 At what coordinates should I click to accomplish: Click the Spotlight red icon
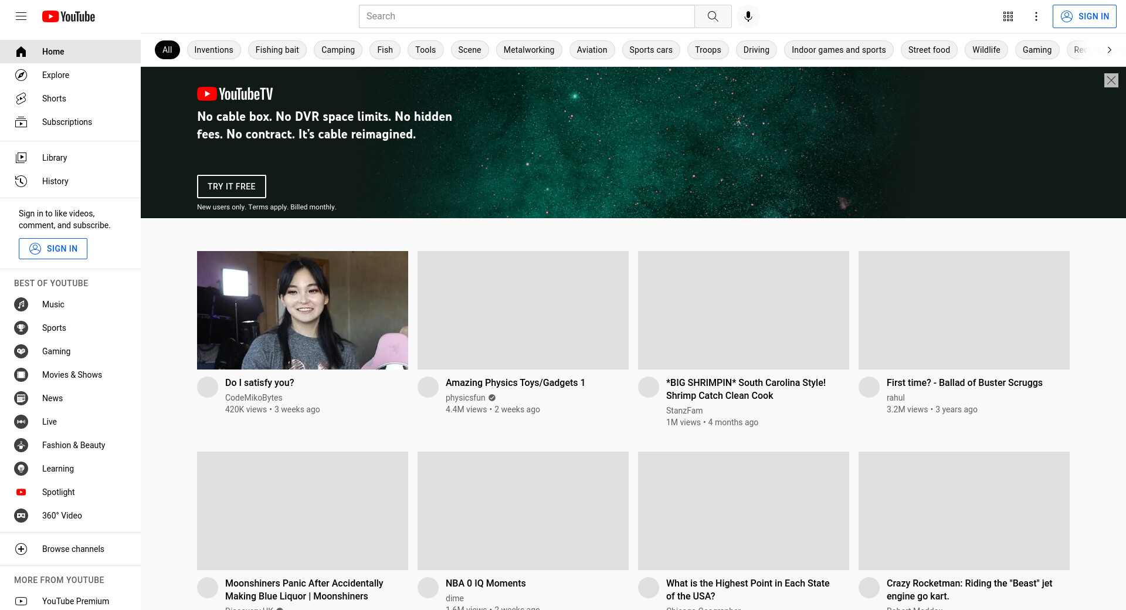21,492
